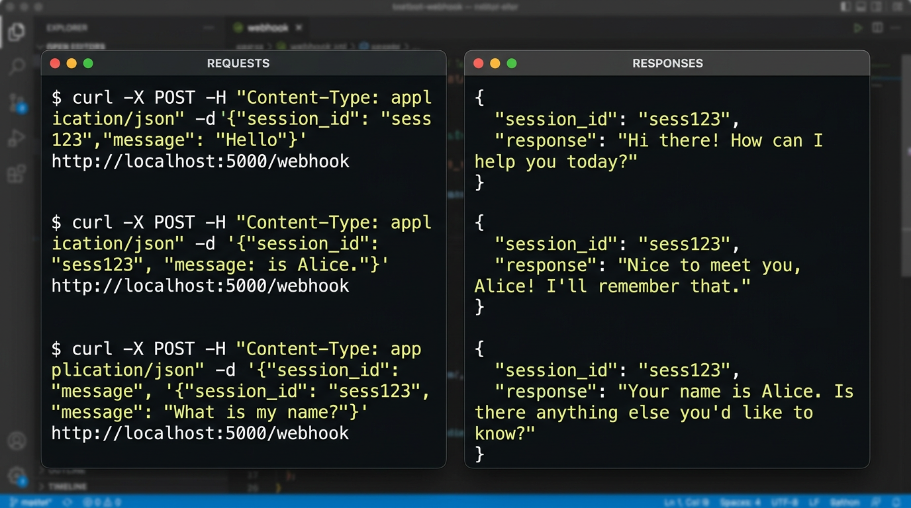Go to line via Ln, Col indicator
The image size is (911, 508).
(687, 502)
